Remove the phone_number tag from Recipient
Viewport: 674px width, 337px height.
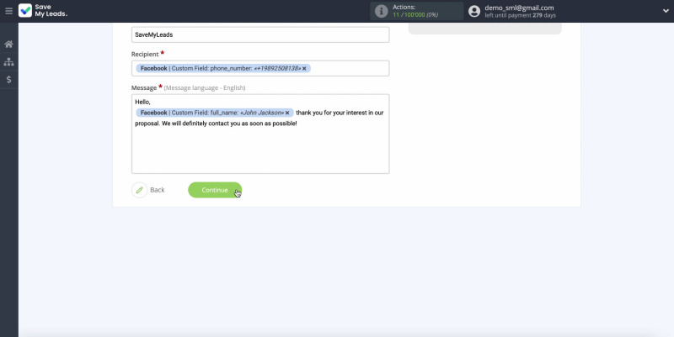tap(304, 68)
